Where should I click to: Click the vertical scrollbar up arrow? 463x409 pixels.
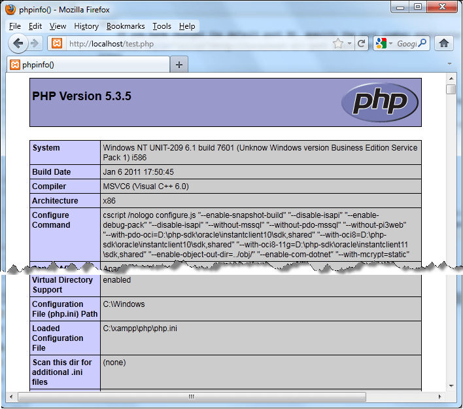451,79
